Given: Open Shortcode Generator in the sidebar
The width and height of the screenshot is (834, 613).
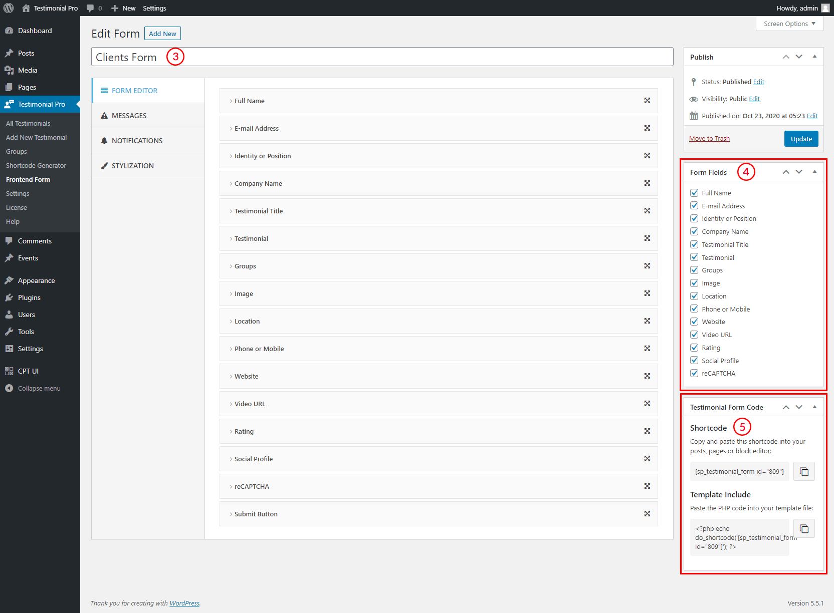Looking at the screenshot, I should (36, 165).
